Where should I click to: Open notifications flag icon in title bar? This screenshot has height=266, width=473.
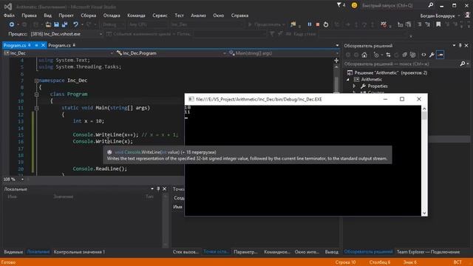(339, 5)
